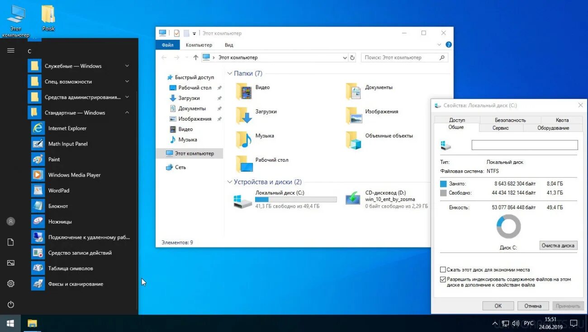Expand 'Средства администрирования' in the Start menu

tap(127, 97)
